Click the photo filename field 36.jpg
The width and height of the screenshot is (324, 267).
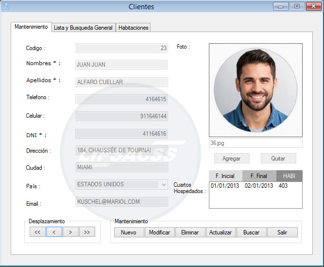coord(256,143)
